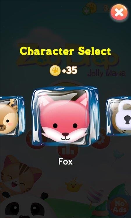Click the dimmed Jelly Mania subtitle text

coord(106,74)
